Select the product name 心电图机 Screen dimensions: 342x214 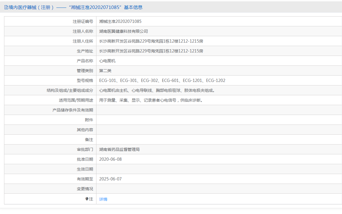coord(107,61)
